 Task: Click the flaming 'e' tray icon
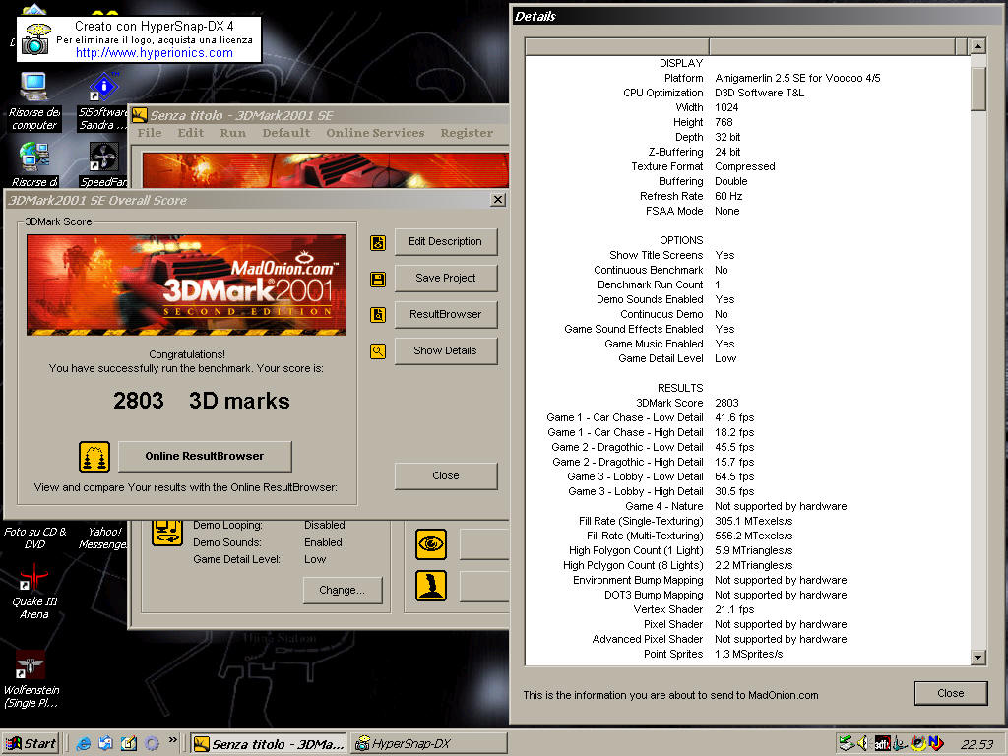[x=918, y=744]
